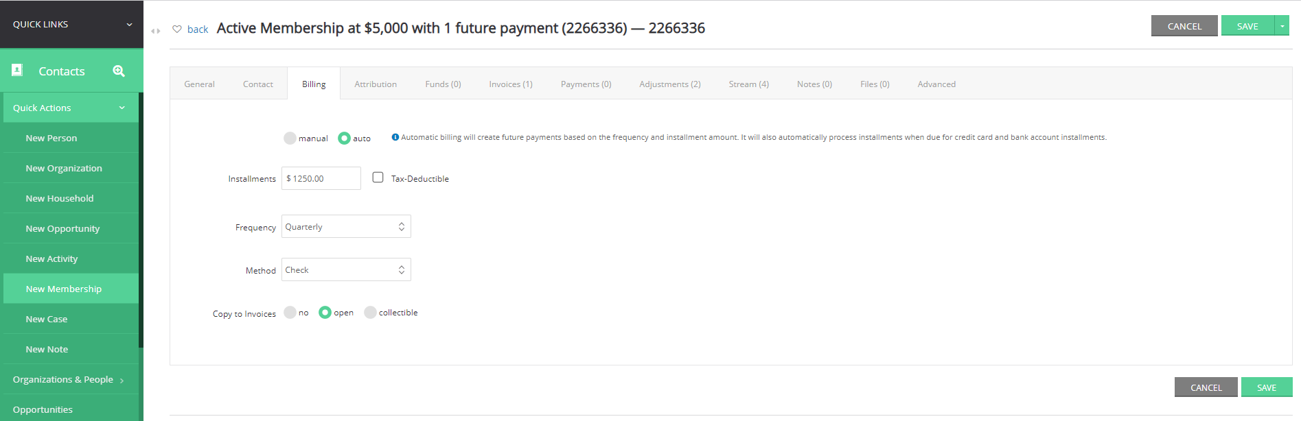
Task: Choose collectible for Copy to Invoices
Action: point(370,313)
